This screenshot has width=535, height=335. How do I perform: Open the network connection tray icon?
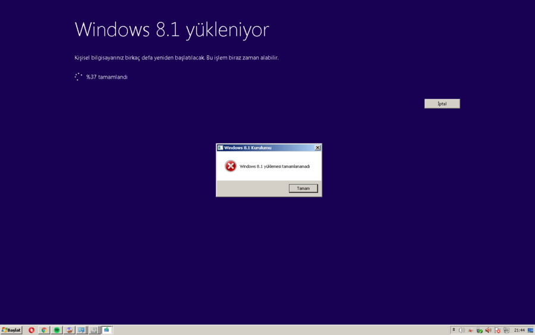(506, 330)
